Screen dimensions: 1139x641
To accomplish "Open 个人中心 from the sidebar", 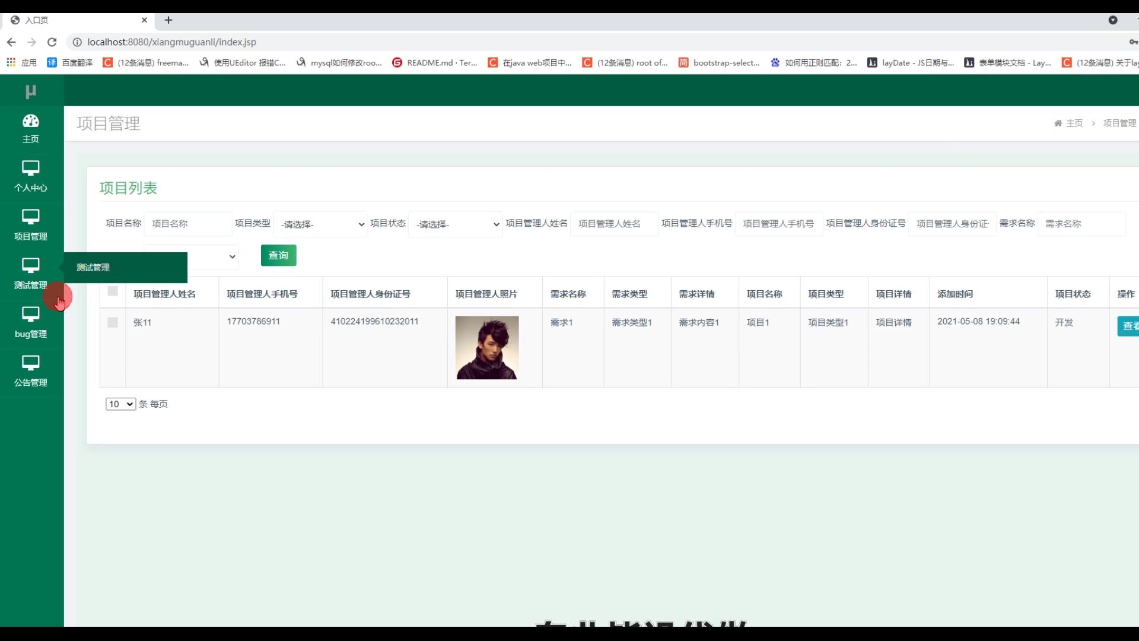I will point(31,176).
